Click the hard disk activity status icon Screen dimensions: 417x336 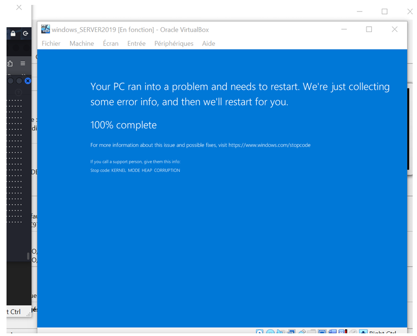point(260,332)
